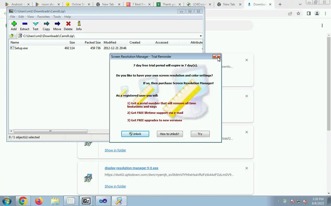Close the Trial Reminder dialog

tap(216, 57)
